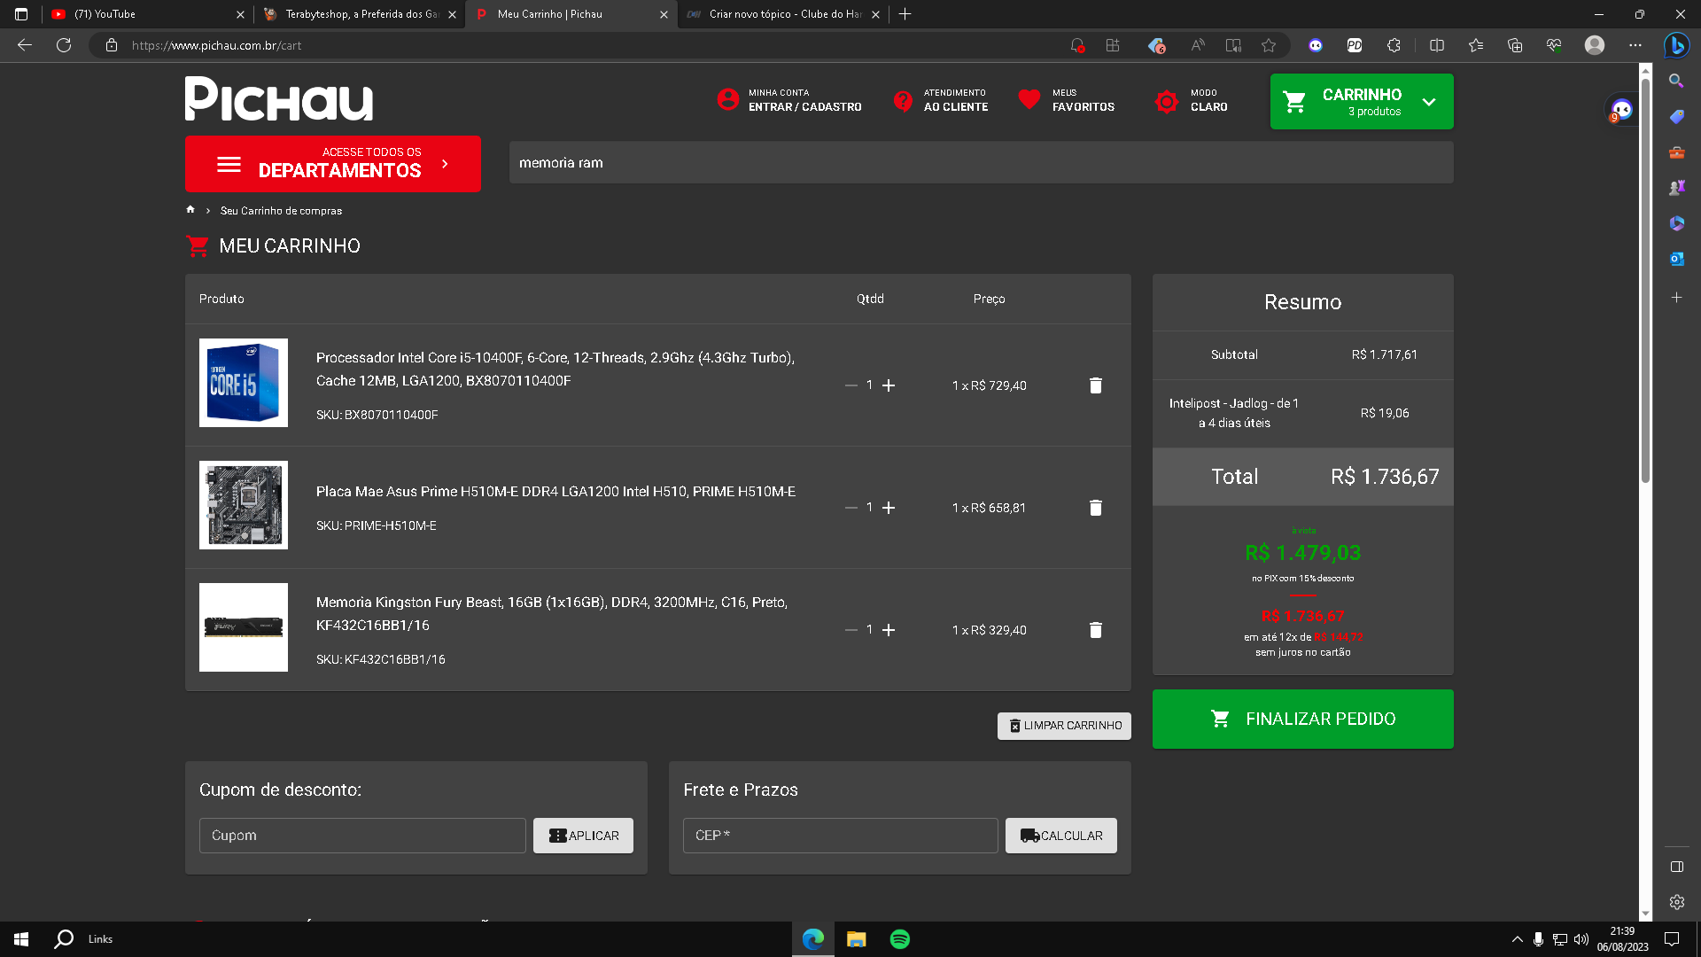1701x957 pixels.
Task: Open a new browser tab
Action: tap(905, 14)
